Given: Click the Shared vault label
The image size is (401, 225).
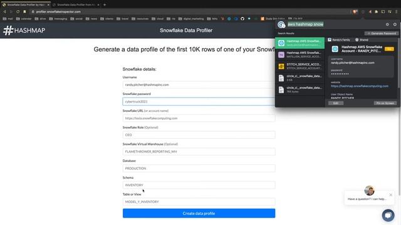Looking at the screenshot, I should [x=362, y=40].
